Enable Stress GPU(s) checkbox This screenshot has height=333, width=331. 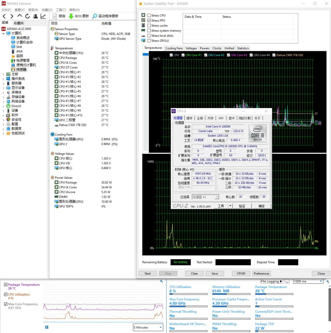click(149, 41)
